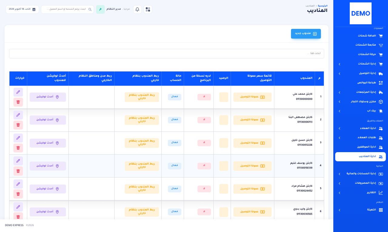The image size is (388, 232).
Task: Delete row of كابتن يوسف غنيم
Action: click(x=18, y=171)
